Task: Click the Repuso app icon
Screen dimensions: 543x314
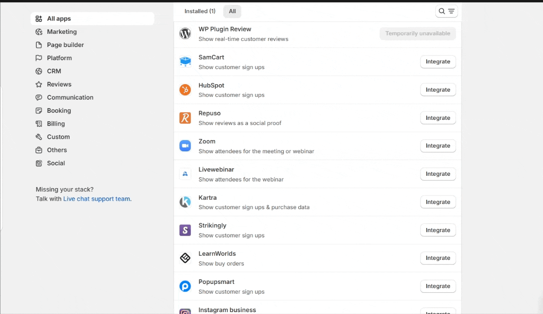Action: (185, 118)
